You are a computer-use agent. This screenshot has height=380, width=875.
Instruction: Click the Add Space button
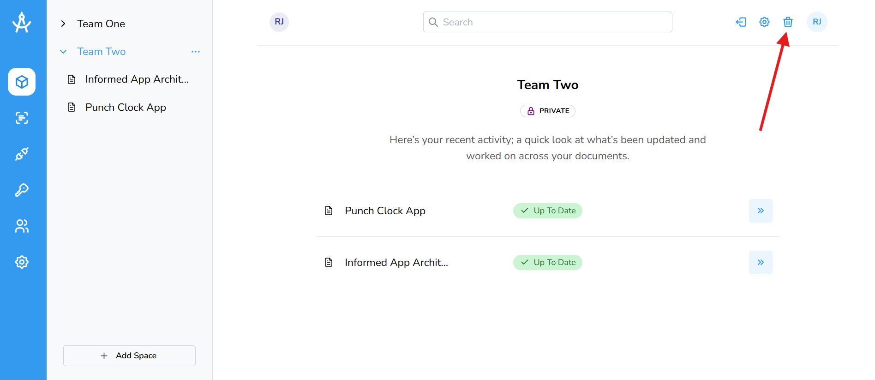click(x=129, y=356)
